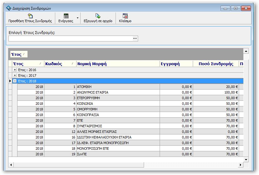
Task: Select the ΚΟΙΝΩΝΙΑ cell
Action: (x=118, y=104)
